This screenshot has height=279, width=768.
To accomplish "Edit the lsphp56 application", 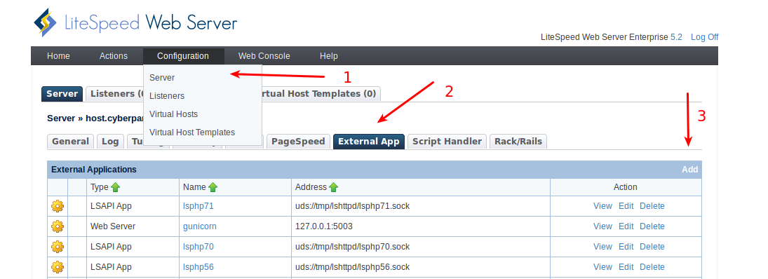I will (626, 267).
